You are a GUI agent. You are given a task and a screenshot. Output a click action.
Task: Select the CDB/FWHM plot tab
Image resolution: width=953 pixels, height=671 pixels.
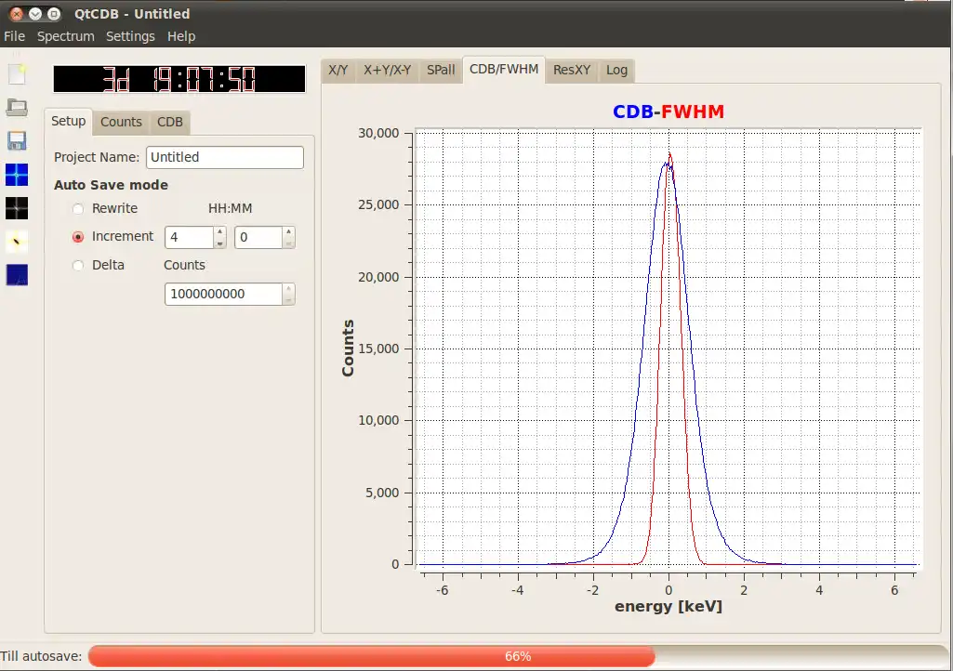click(x=504, y=70)
